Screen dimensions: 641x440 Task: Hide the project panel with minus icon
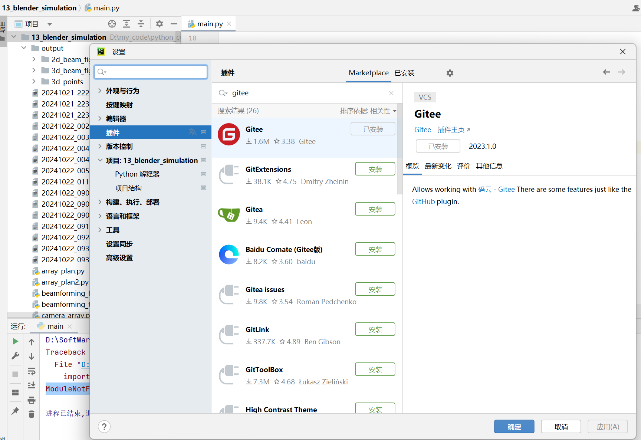click(x=174, y=24)
